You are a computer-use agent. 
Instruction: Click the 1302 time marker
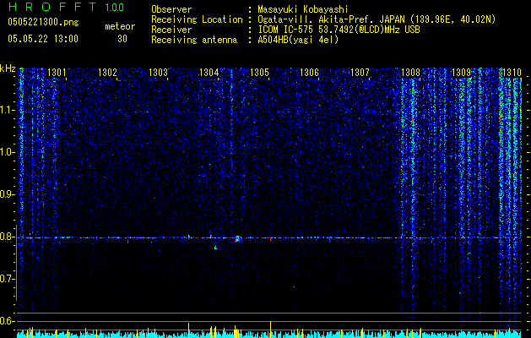pos(107,73)
